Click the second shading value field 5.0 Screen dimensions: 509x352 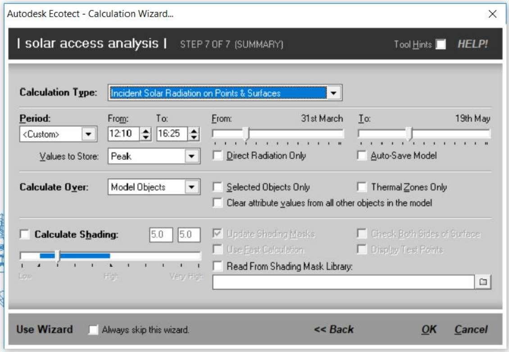click(189, 234)
